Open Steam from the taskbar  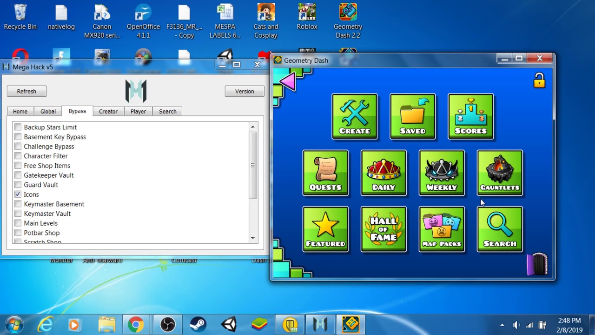[x=198, y=324]
